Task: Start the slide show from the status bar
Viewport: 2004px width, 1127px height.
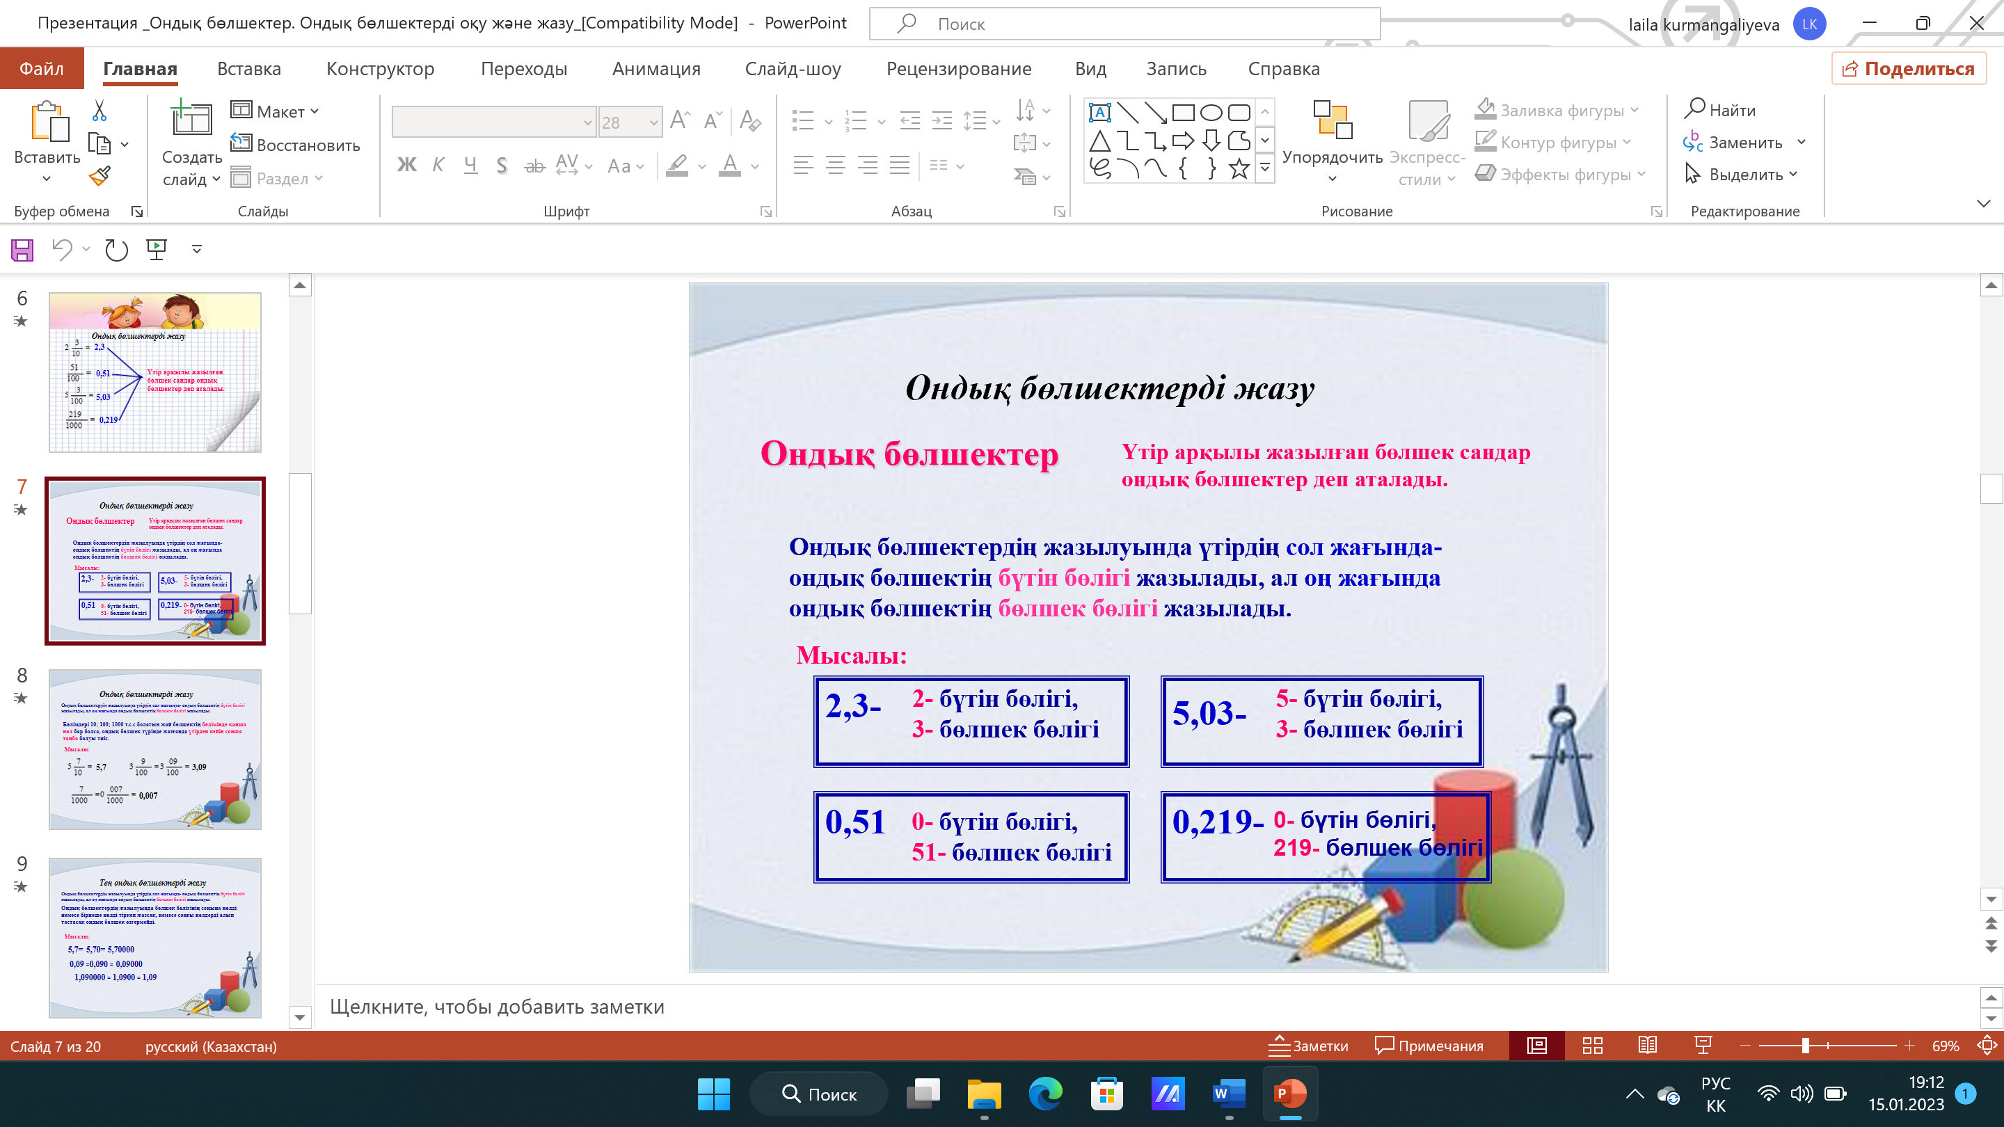Action: tap(1703, 1046)
